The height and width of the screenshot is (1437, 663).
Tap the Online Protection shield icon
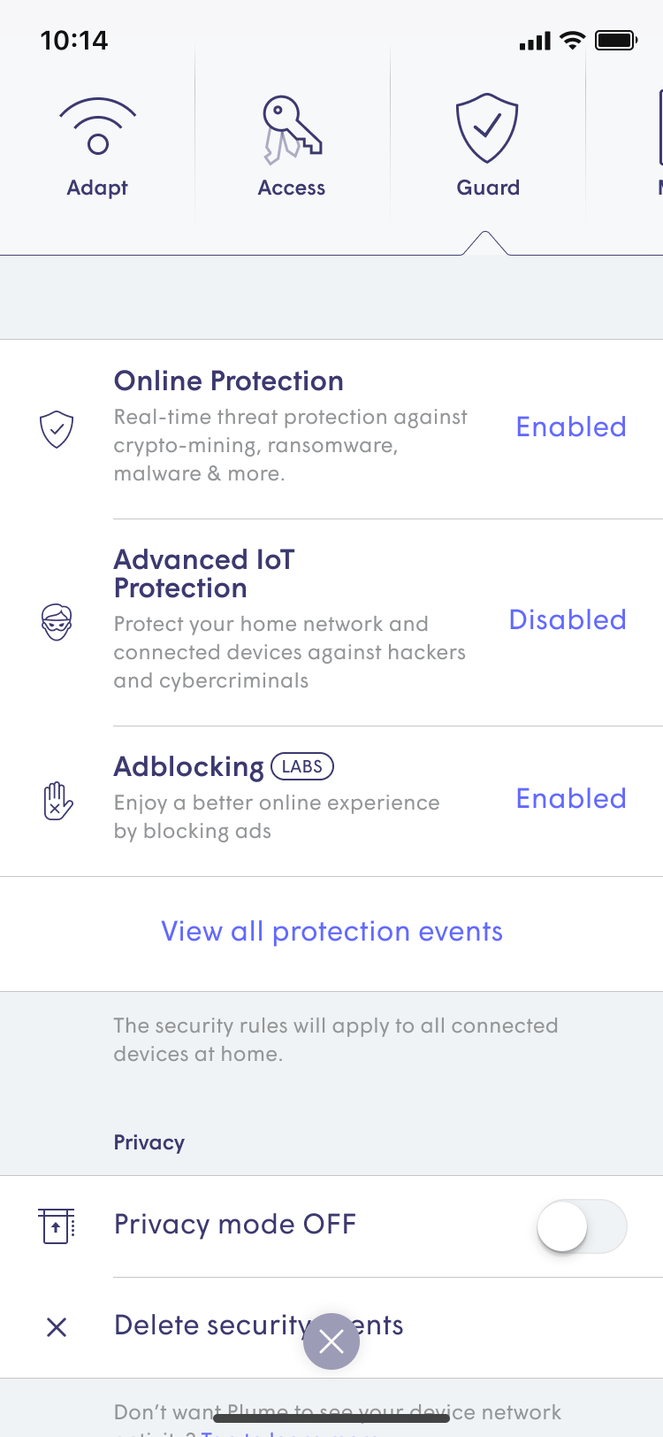tap(57, 429)
